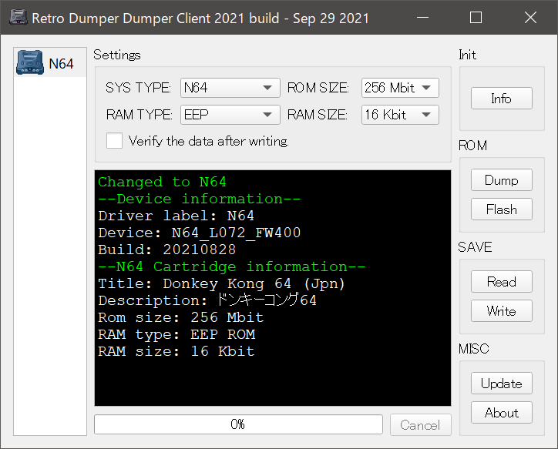The image size is (558, 449).
Task: Open the SYS TYPE dropdown
Action: 230,88
